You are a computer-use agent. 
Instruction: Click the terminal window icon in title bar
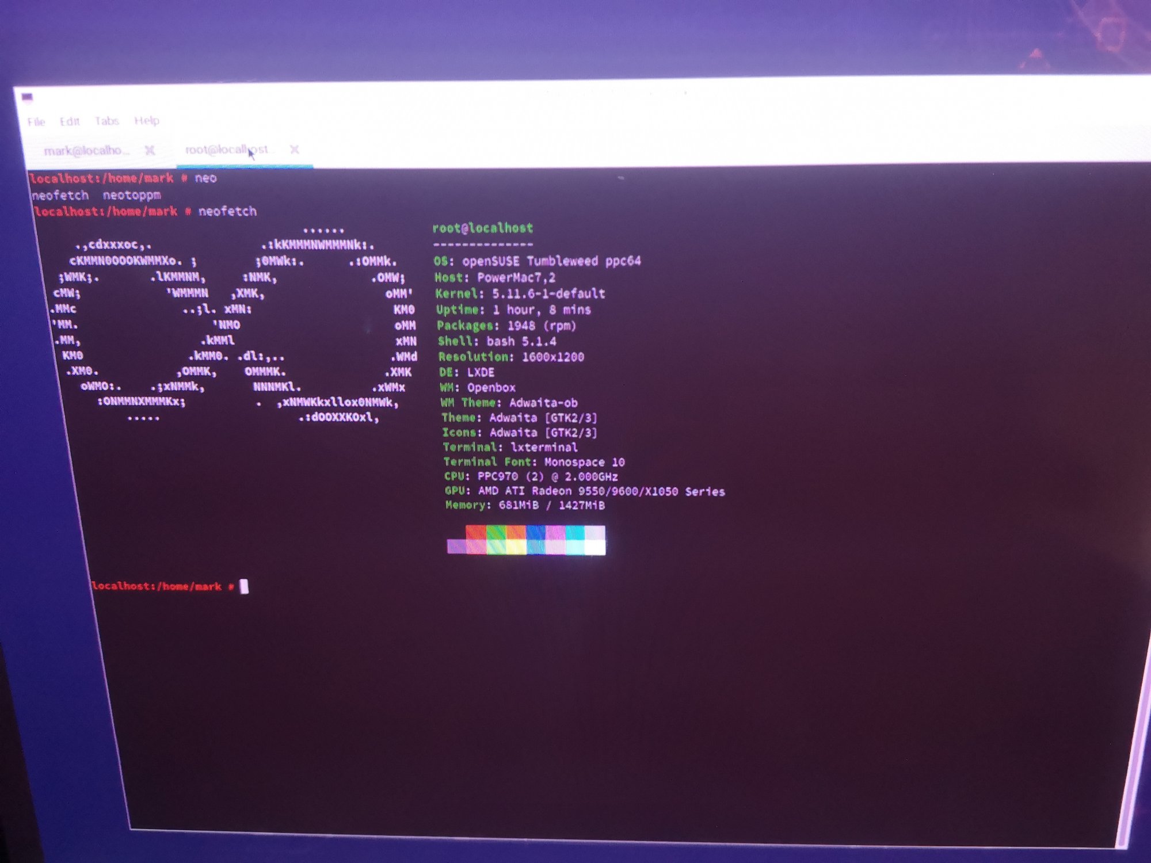pos(27,97)
